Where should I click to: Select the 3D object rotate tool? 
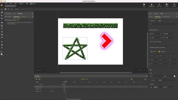(x=2, y=16)
